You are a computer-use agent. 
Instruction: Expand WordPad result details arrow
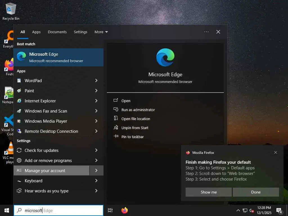[x=96, y=80]
